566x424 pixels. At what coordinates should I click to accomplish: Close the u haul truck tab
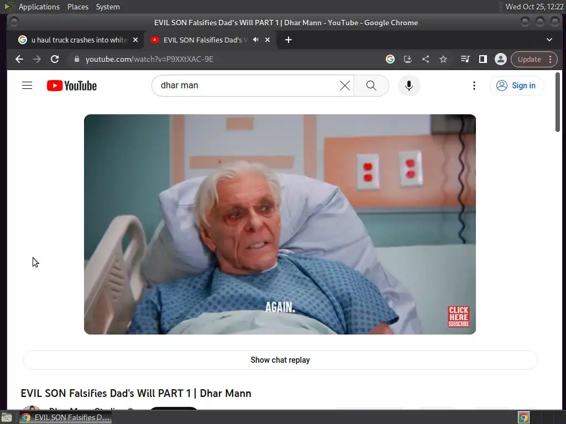pos(135,40)
